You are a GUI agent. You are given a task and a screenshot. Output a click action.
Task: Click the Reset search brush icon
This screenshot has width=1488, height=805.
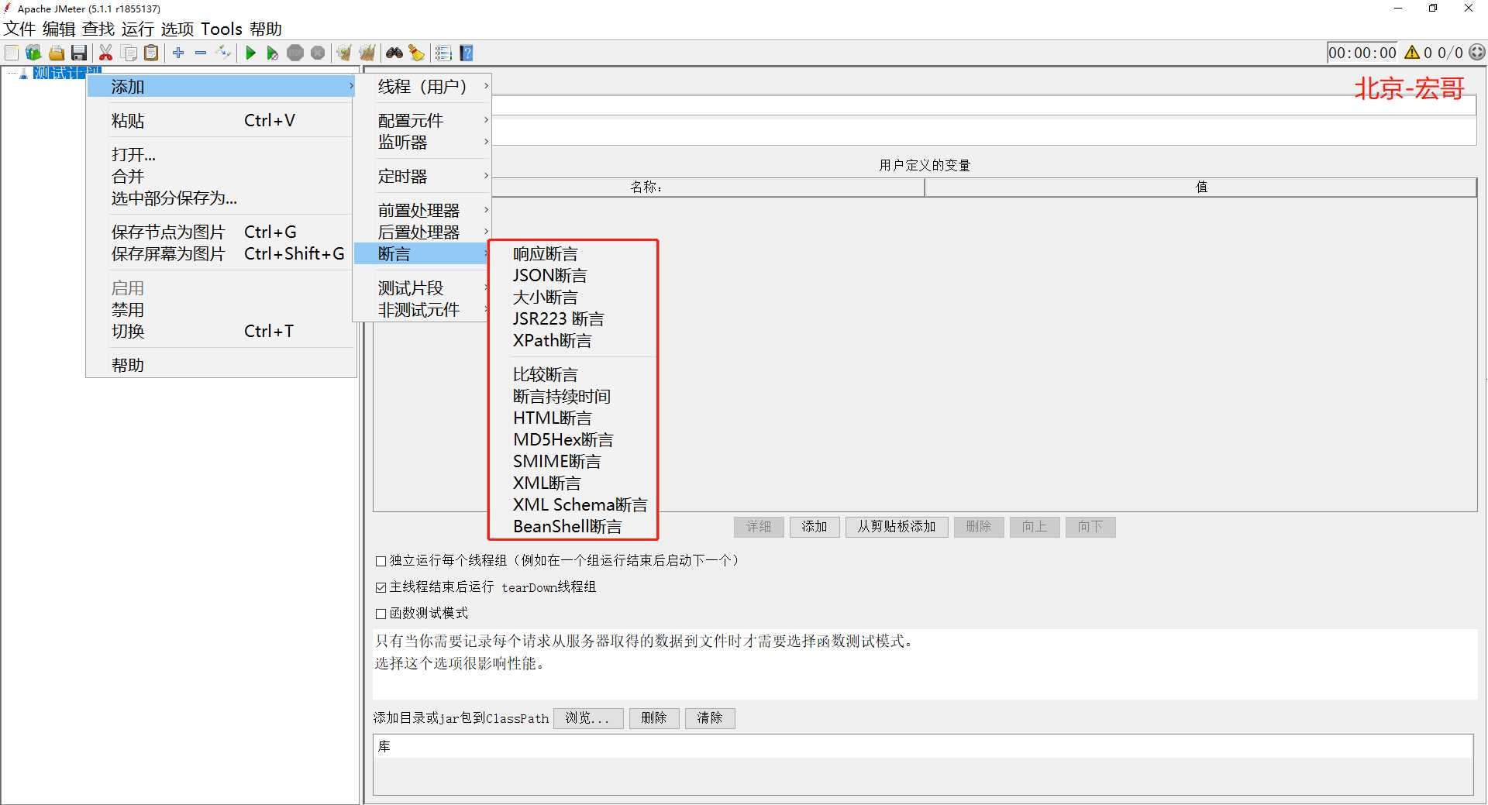point(417,53)
